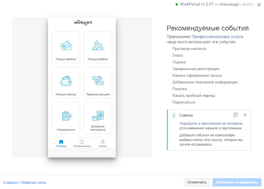
Task: Click the 'Просмотр контента' event
Action: tap(189, 49)
